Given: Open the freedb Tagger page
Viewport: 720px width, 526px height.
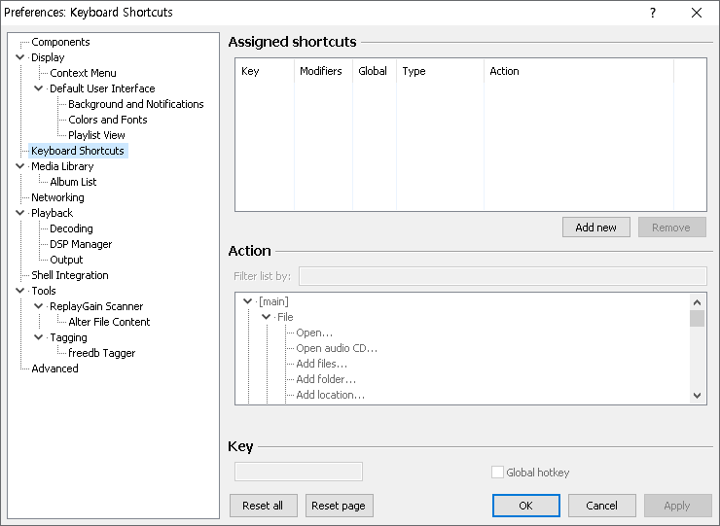Looking at the screenshot, I should tap(101, 353).
